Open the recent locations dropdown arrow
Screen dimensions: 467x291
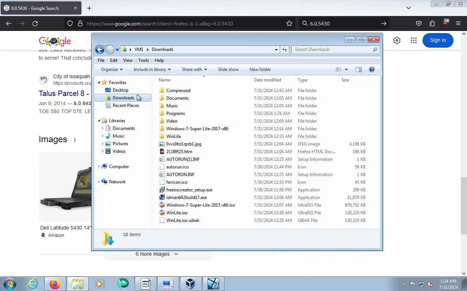[117, 50]
